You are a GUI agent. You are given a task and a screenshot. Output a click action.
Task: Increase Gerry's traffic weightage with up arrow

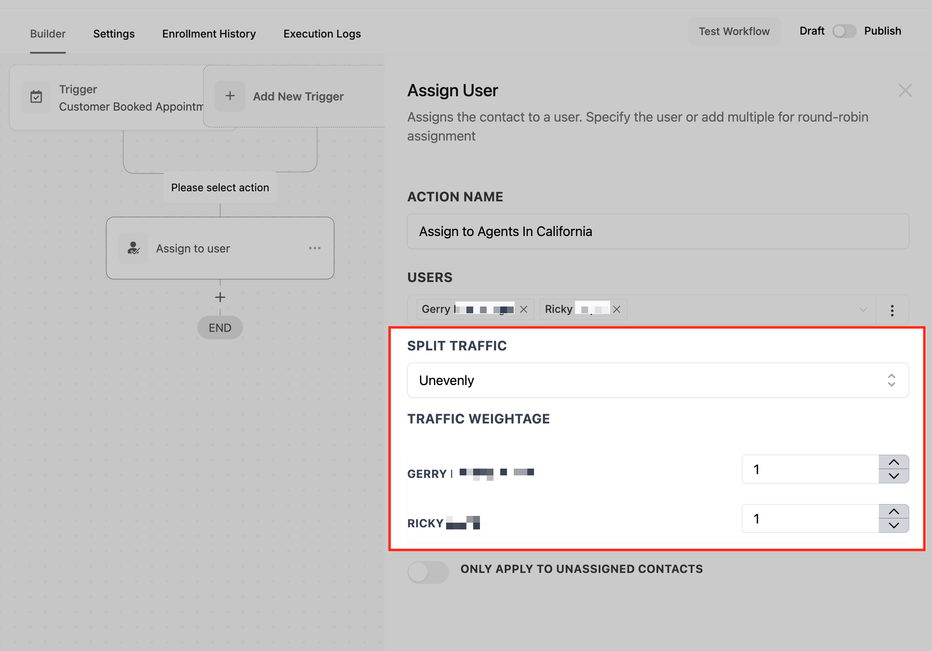[894, 462]
